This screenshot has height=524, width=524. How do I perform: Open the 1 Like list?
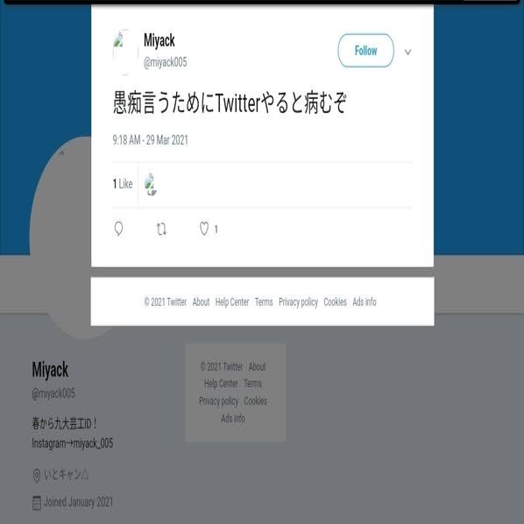pyautogui.click(x=123, y=184)
